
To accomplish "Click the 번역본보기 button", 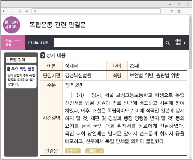I will click(x=94, y=151).
